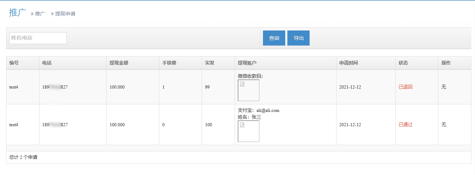The image size is (475, 175).
Task: Select the 提现申请 breadcrumb item
Action: [x=65, y=14]
